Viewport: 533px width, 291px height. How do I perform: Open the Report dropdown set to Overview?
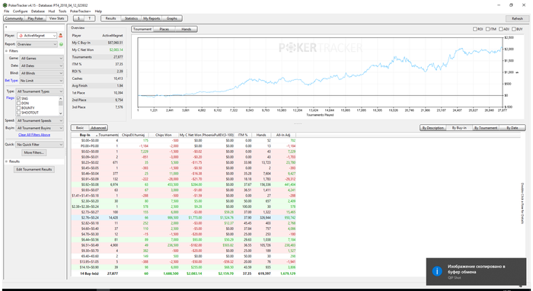(x=37, y=44)
